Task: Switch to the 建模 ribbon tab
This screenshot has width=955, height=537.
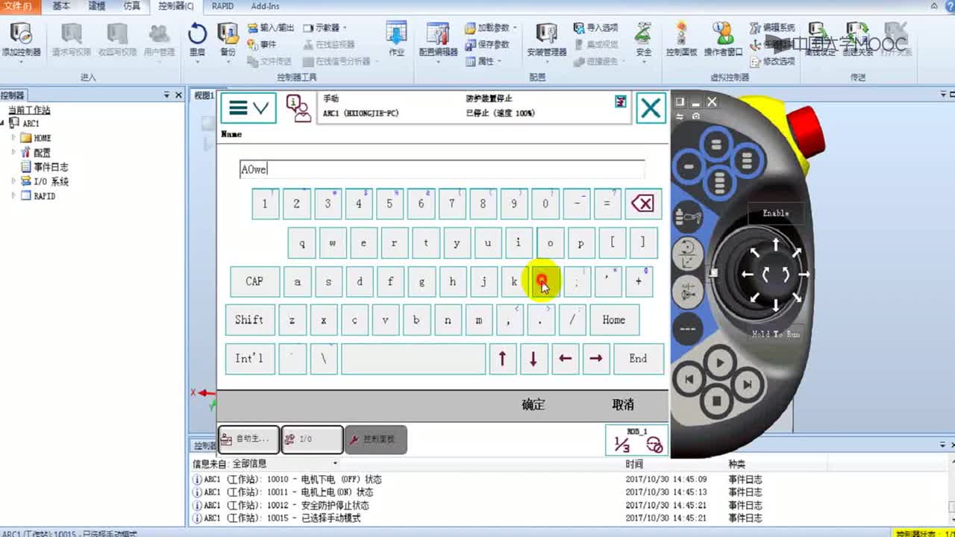Action: (97, 6)
